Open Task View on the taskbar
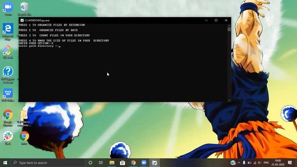This screenshot has width=297, height=167. point(101,163)
